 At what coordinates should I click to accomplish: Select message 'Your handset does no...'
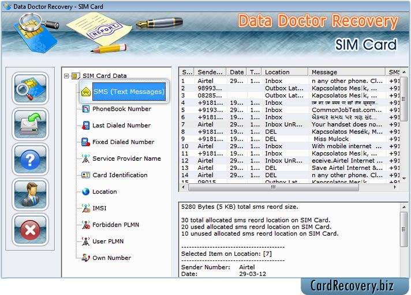click(347, 124)
